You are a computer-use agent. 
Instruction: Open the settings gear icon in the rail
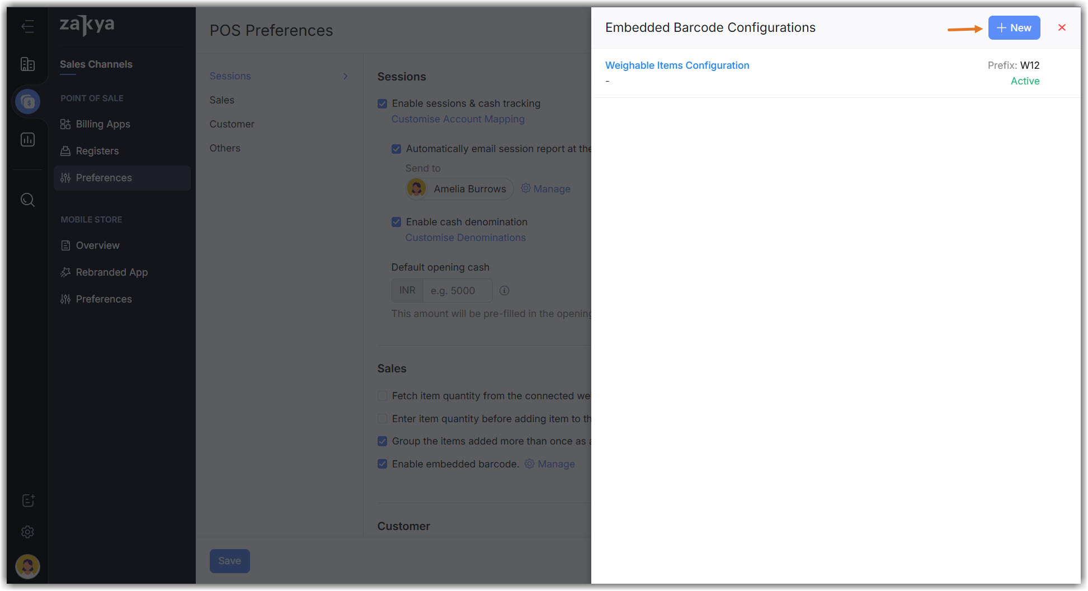click(x=27, y=532)
